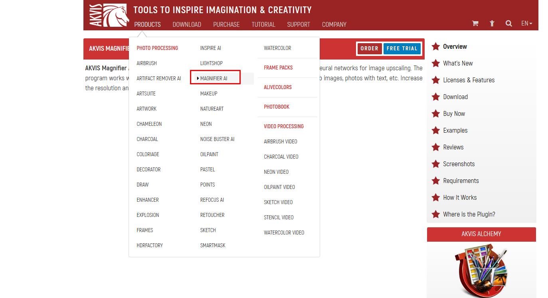
Task: Click the user account icon
Action: tap(492, 24)
